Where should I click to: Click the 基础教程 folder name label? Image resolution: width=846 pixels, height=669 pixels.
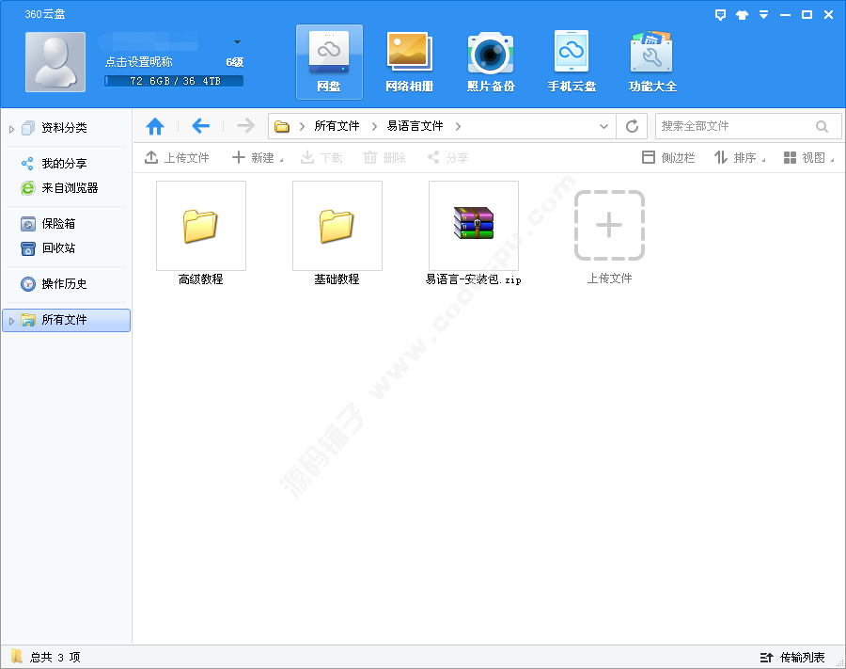(337, 279)
